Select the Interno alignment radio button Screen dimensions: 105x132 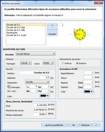[x=63, y=63]
